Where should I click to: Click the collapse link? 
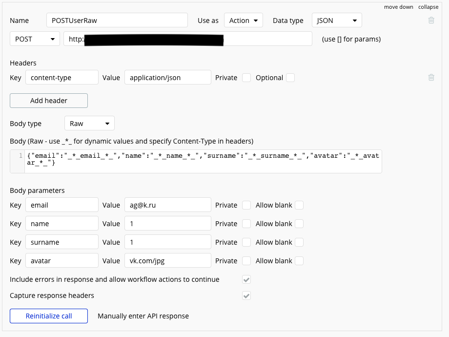point(428,7)
